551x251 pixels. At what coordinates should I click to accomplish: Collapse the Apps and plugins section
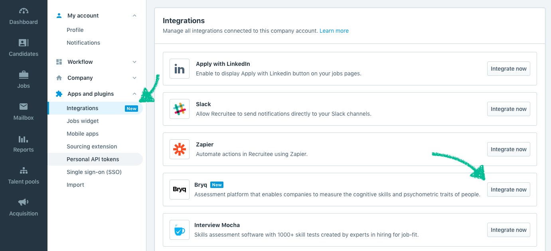point(134,94)
